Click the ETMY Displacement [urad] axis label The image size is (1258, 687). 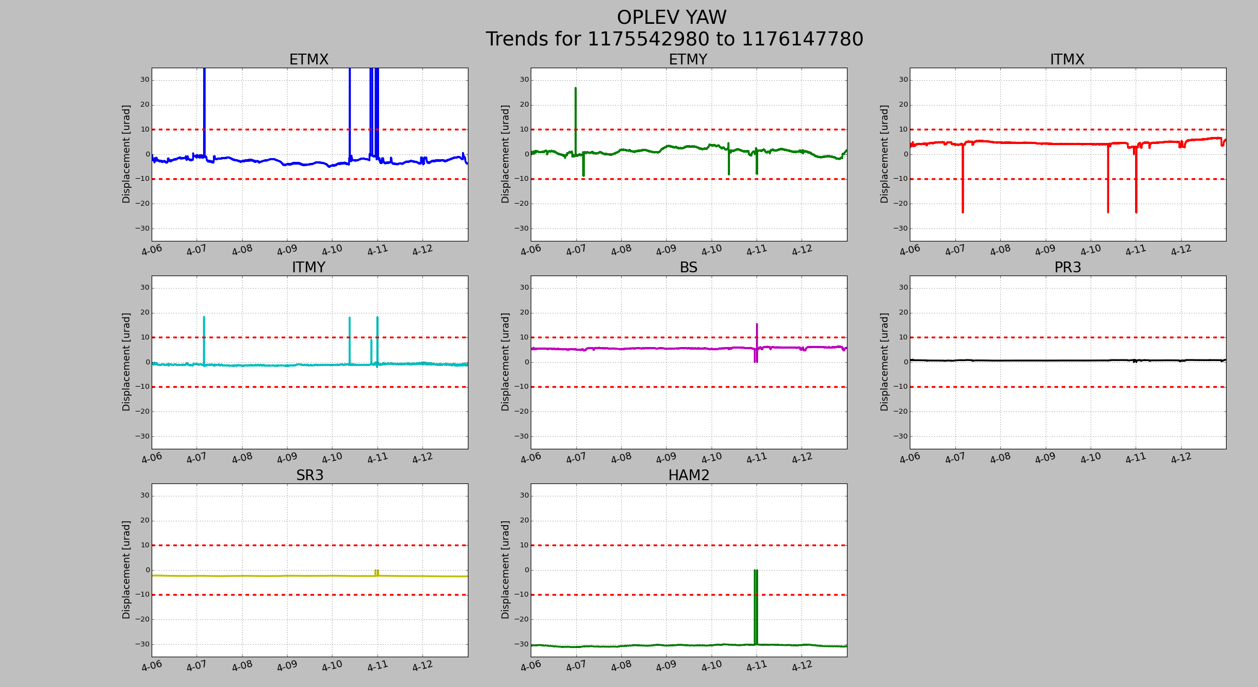pos(505,154)
